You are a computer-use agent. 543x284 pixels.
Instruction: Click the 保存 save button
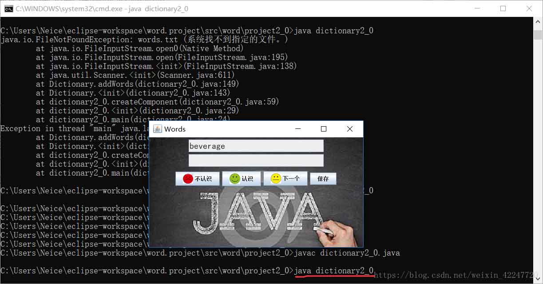tap(323, 179)
